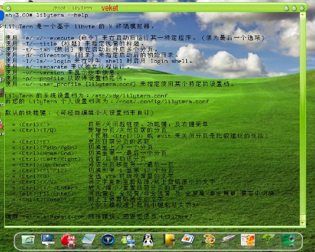Click the terminal scrollbar up arrow
315x252 pixels.
click(302, 15)
